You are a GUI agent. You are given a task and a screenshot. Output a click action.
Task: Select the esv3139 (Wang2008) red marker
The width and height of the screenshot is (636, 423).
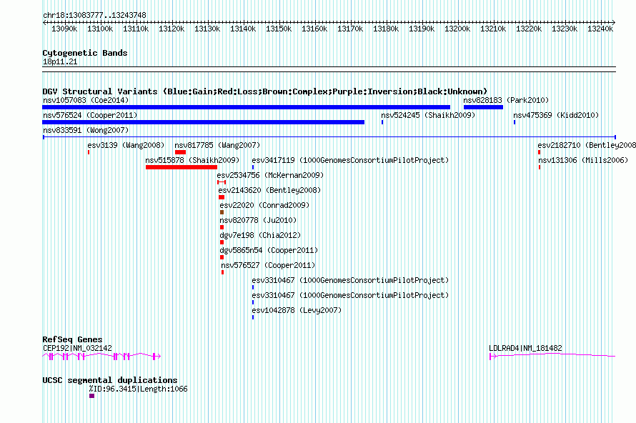click(89, 152)
